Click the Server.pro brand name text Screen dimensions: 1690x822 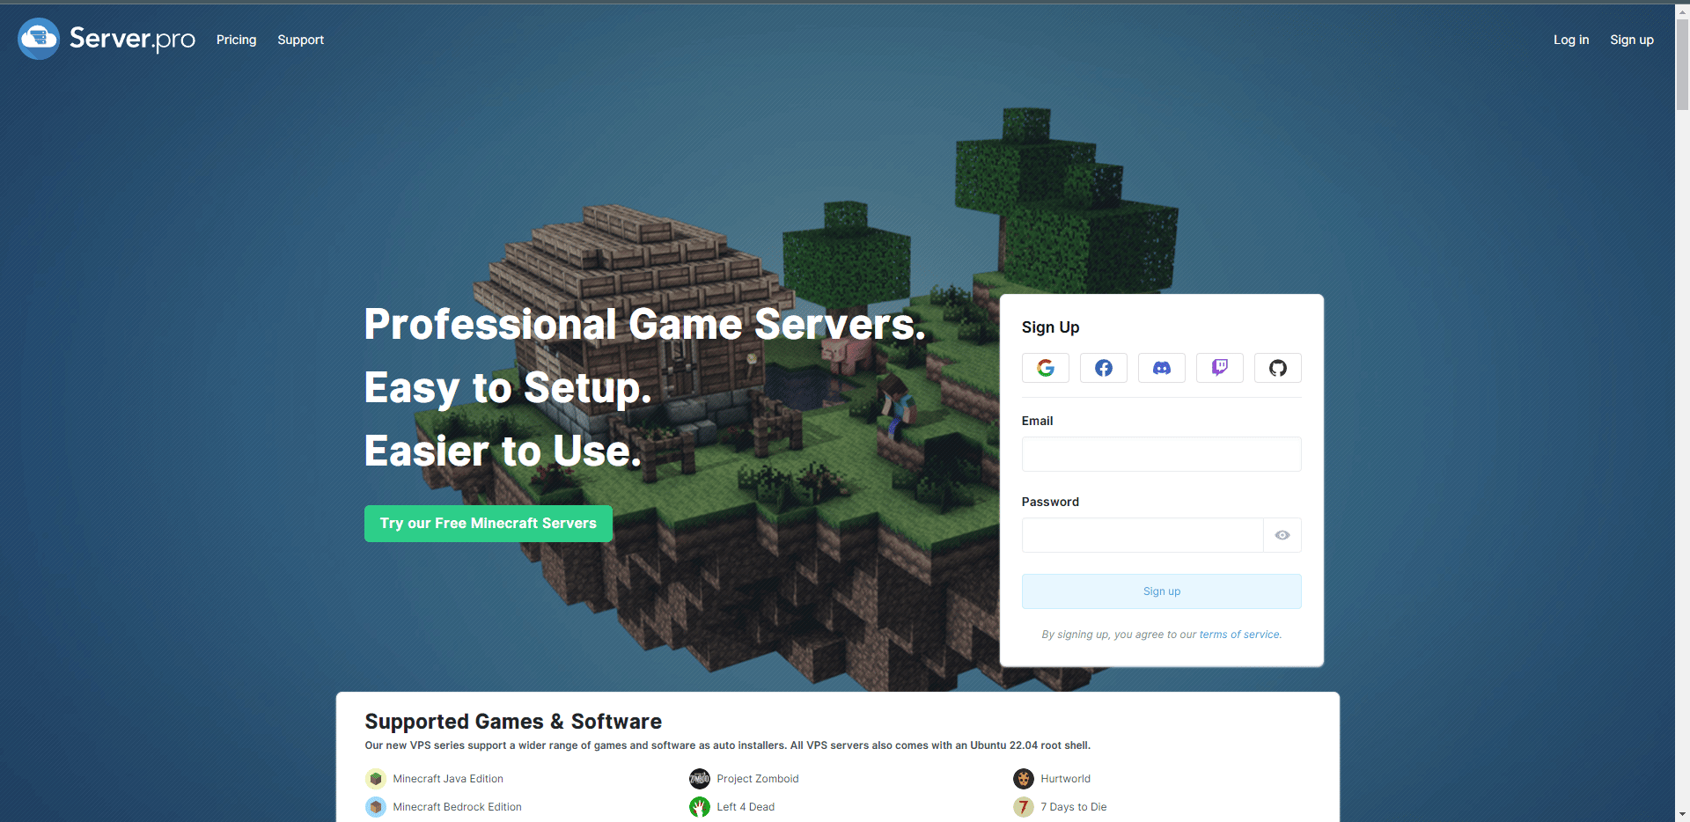point(132,39)
